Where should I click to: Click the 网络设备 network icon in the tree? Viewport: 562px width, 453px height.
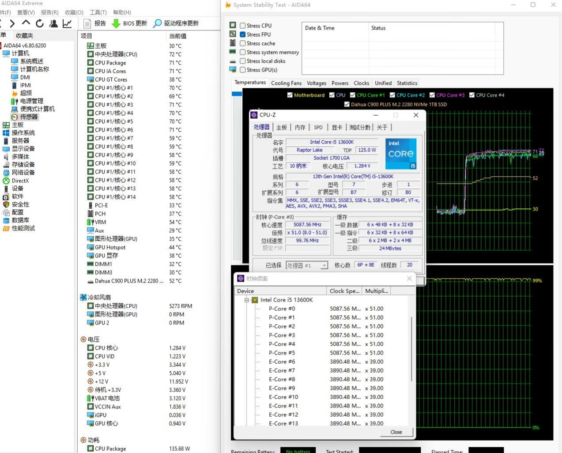(6, 173)
